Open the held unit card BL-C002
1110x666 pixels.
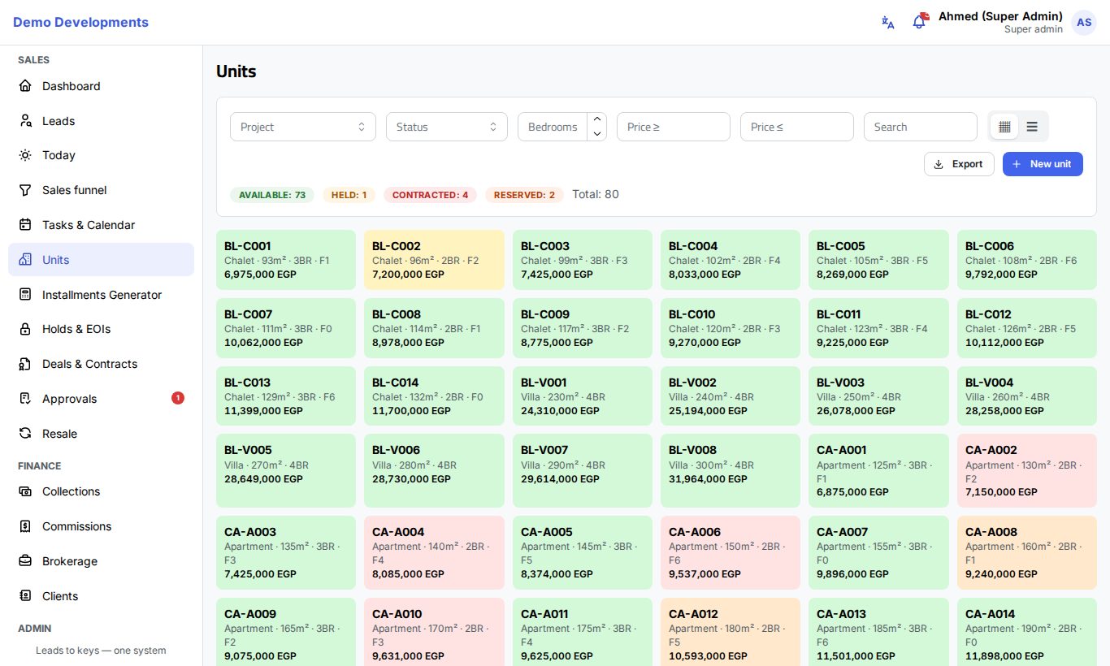(434, 260)
